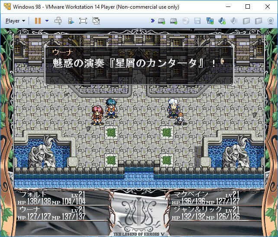Toggle the network adapter connection icon
This screenshot has height=237, width=278.
pyautogui.click(x=210, y=20)
